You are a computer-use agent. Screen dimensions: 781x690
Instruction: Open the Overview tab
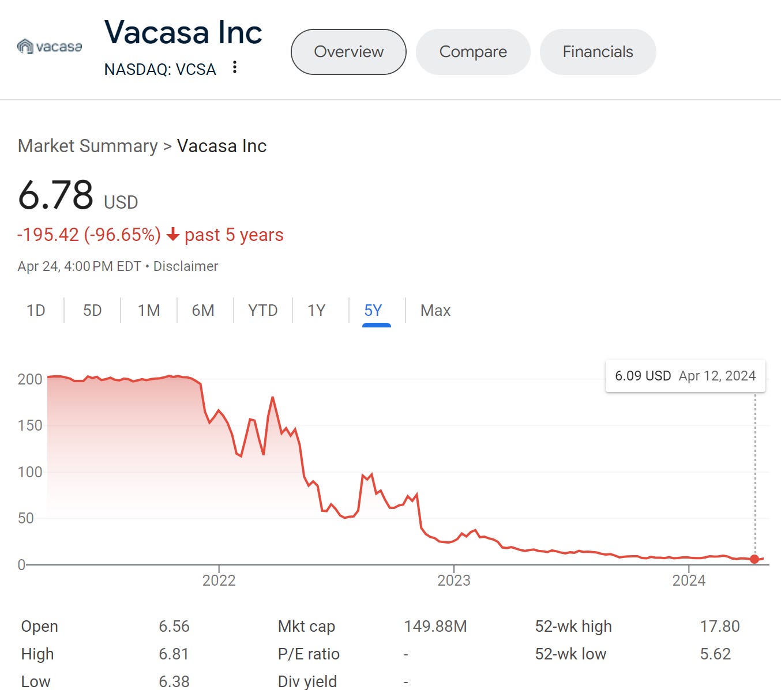coord(348,52)
